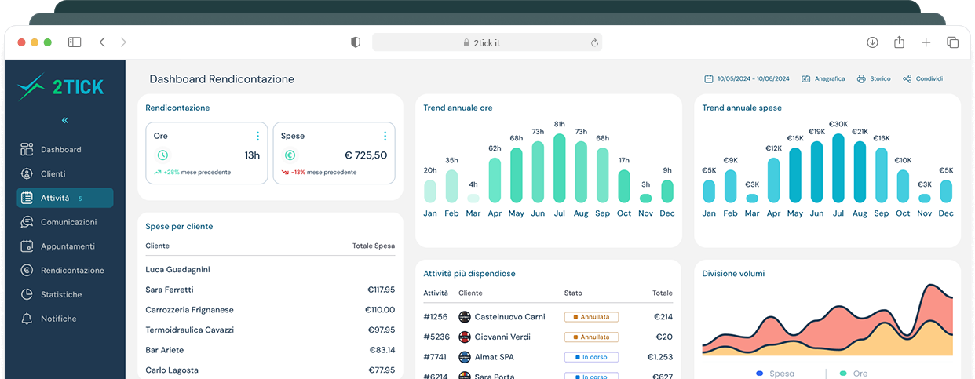Click the Rendicontazione euro icon in sidebar

coord(27,271)
